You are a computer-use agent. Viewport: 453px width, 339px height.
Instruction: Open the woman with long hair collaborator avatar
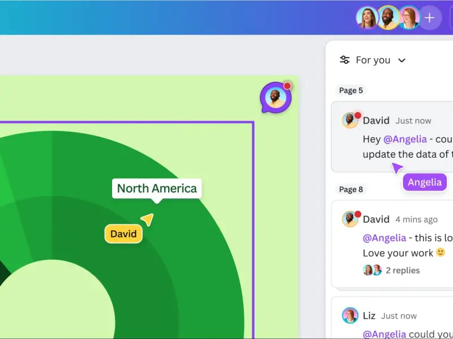tap(366, 18)
